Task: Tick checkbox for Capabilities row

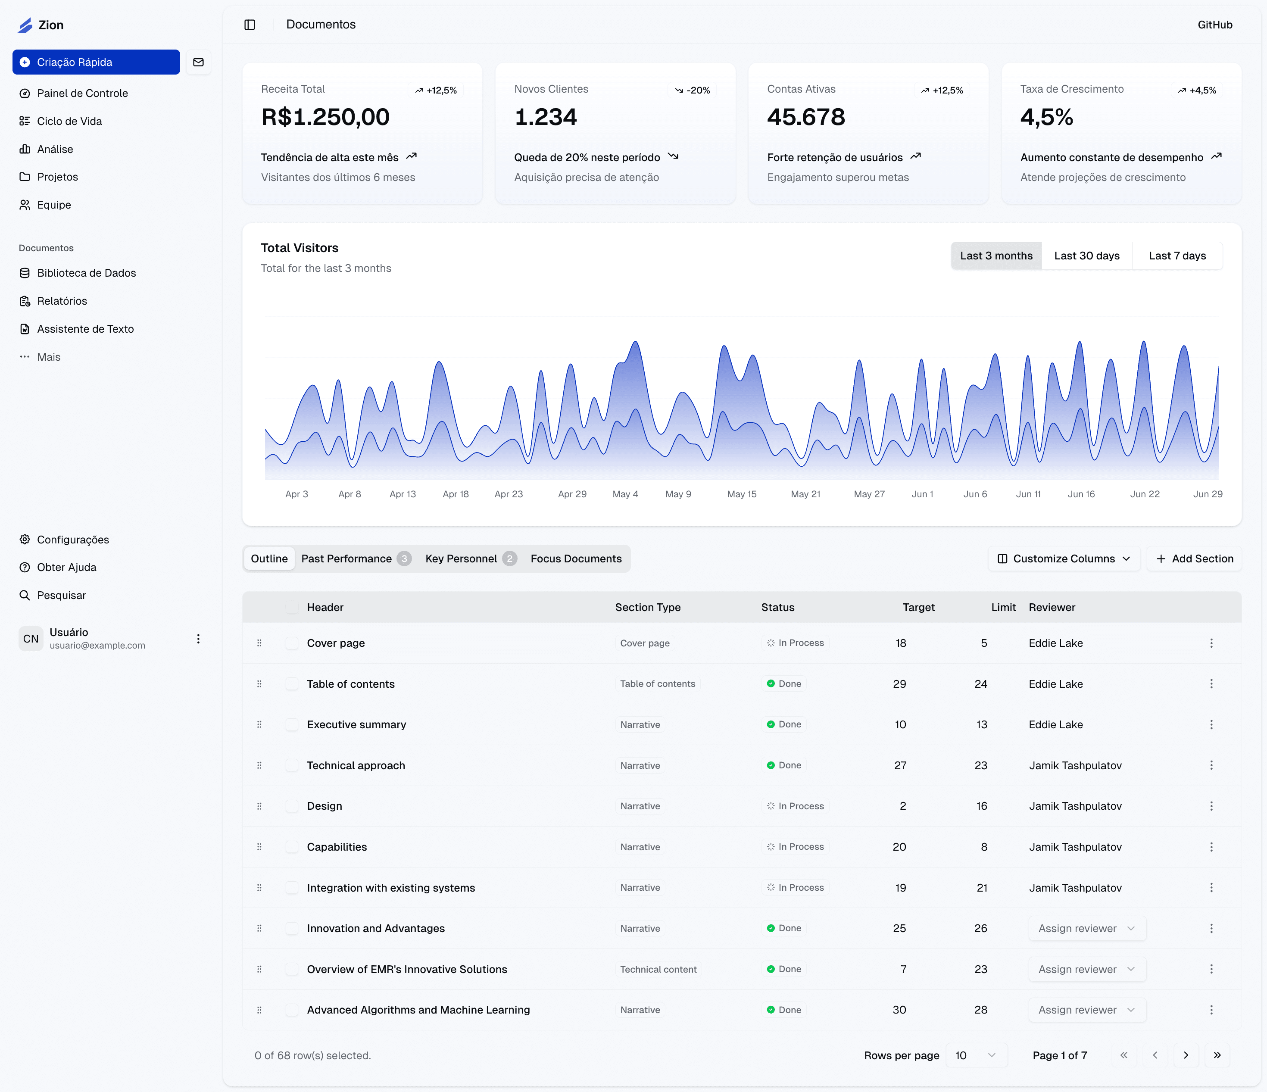Action: [x=292, y=847]
